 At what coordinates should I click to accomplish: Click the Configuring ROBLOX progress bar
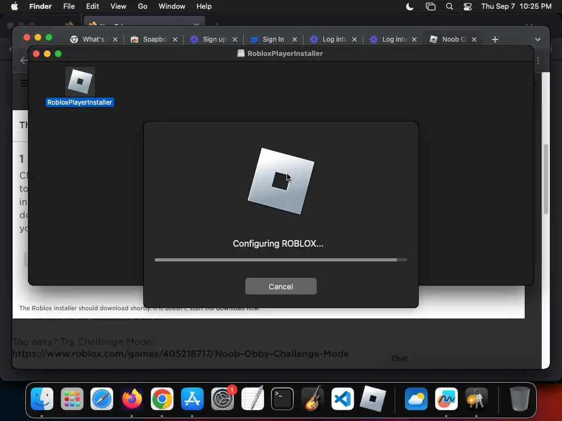(x=280, y=260)
